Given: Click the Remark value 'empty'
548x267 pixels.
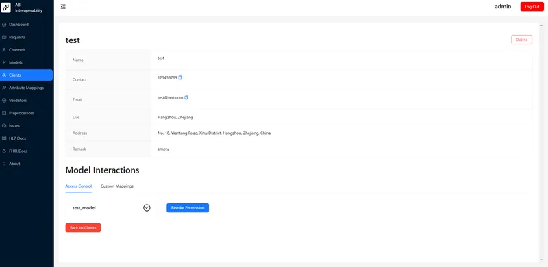Looking at the screenshot, I should [163, 149].
